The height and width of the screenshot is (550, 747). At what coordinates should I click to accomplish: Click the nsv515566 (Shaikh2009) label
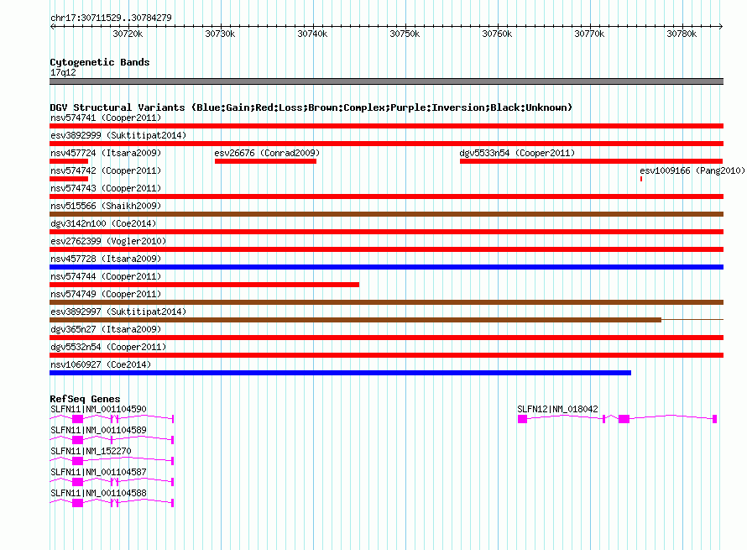(106, 206)
